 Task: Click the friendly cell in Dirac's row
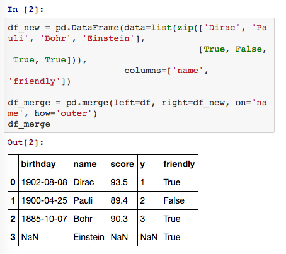point(180,182)
